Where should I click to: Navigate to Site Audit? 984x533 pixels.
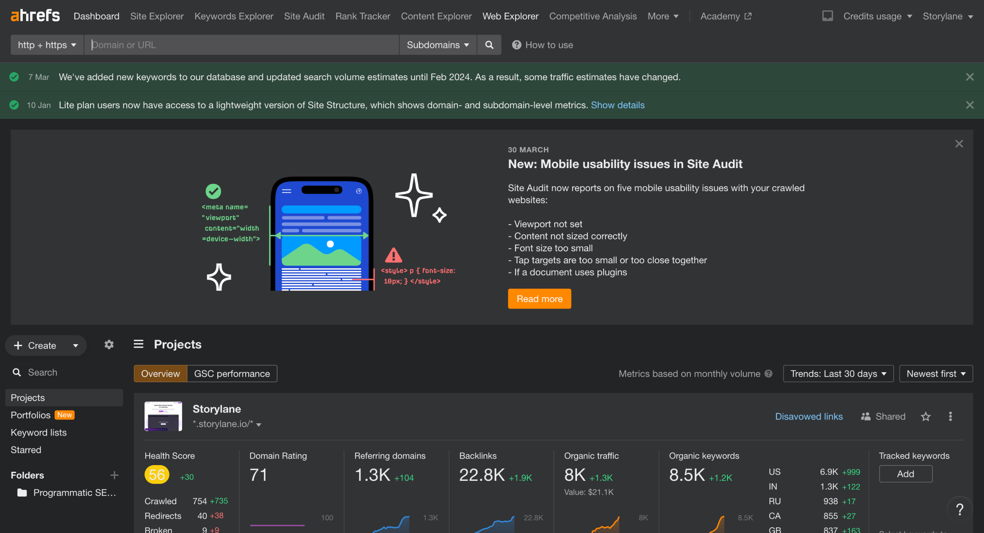pyautogui.click(x=304, y=16)
